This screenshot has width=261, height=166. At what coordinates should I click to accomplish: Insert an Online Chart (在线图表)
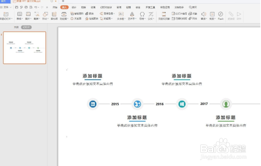[x=92, y=19]
